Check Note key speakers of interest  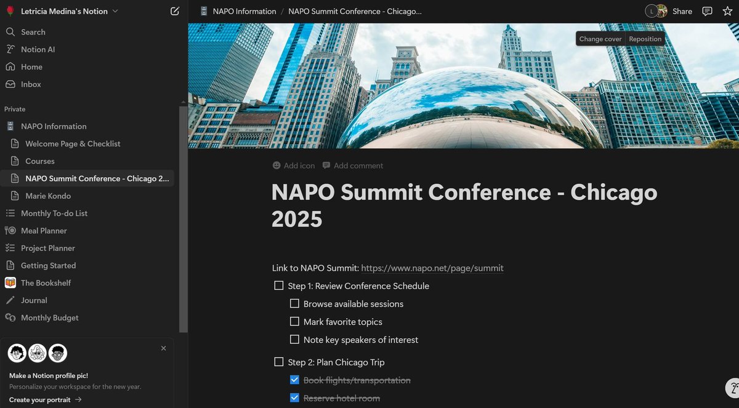tap(294, 339)
